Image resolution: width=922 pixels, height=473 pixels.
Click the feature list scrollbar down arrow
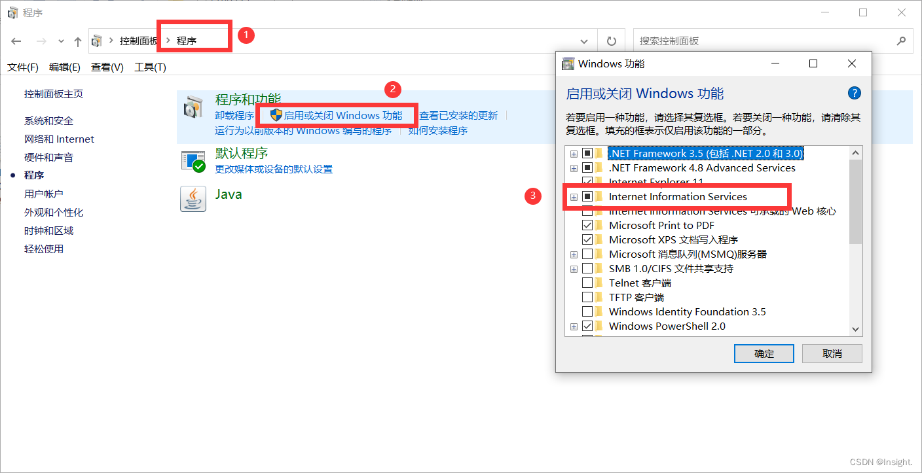tap(855, 329)
